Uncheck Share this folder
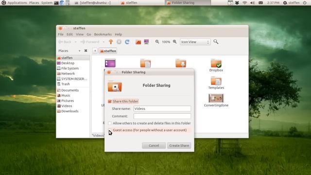 click(110, 102)
